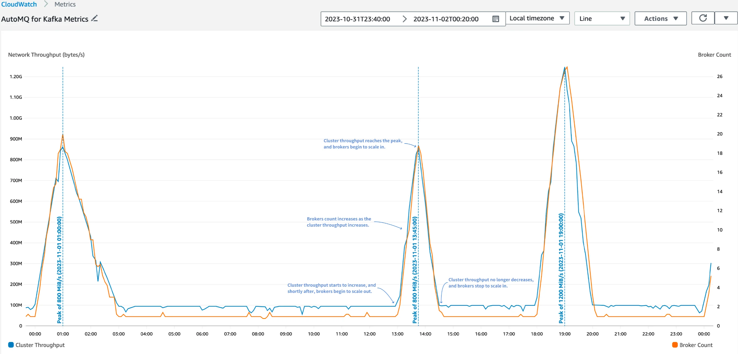738x354 pixels.
Task: Click the arrow between start and end times
Action: click(x=404, y=19)
